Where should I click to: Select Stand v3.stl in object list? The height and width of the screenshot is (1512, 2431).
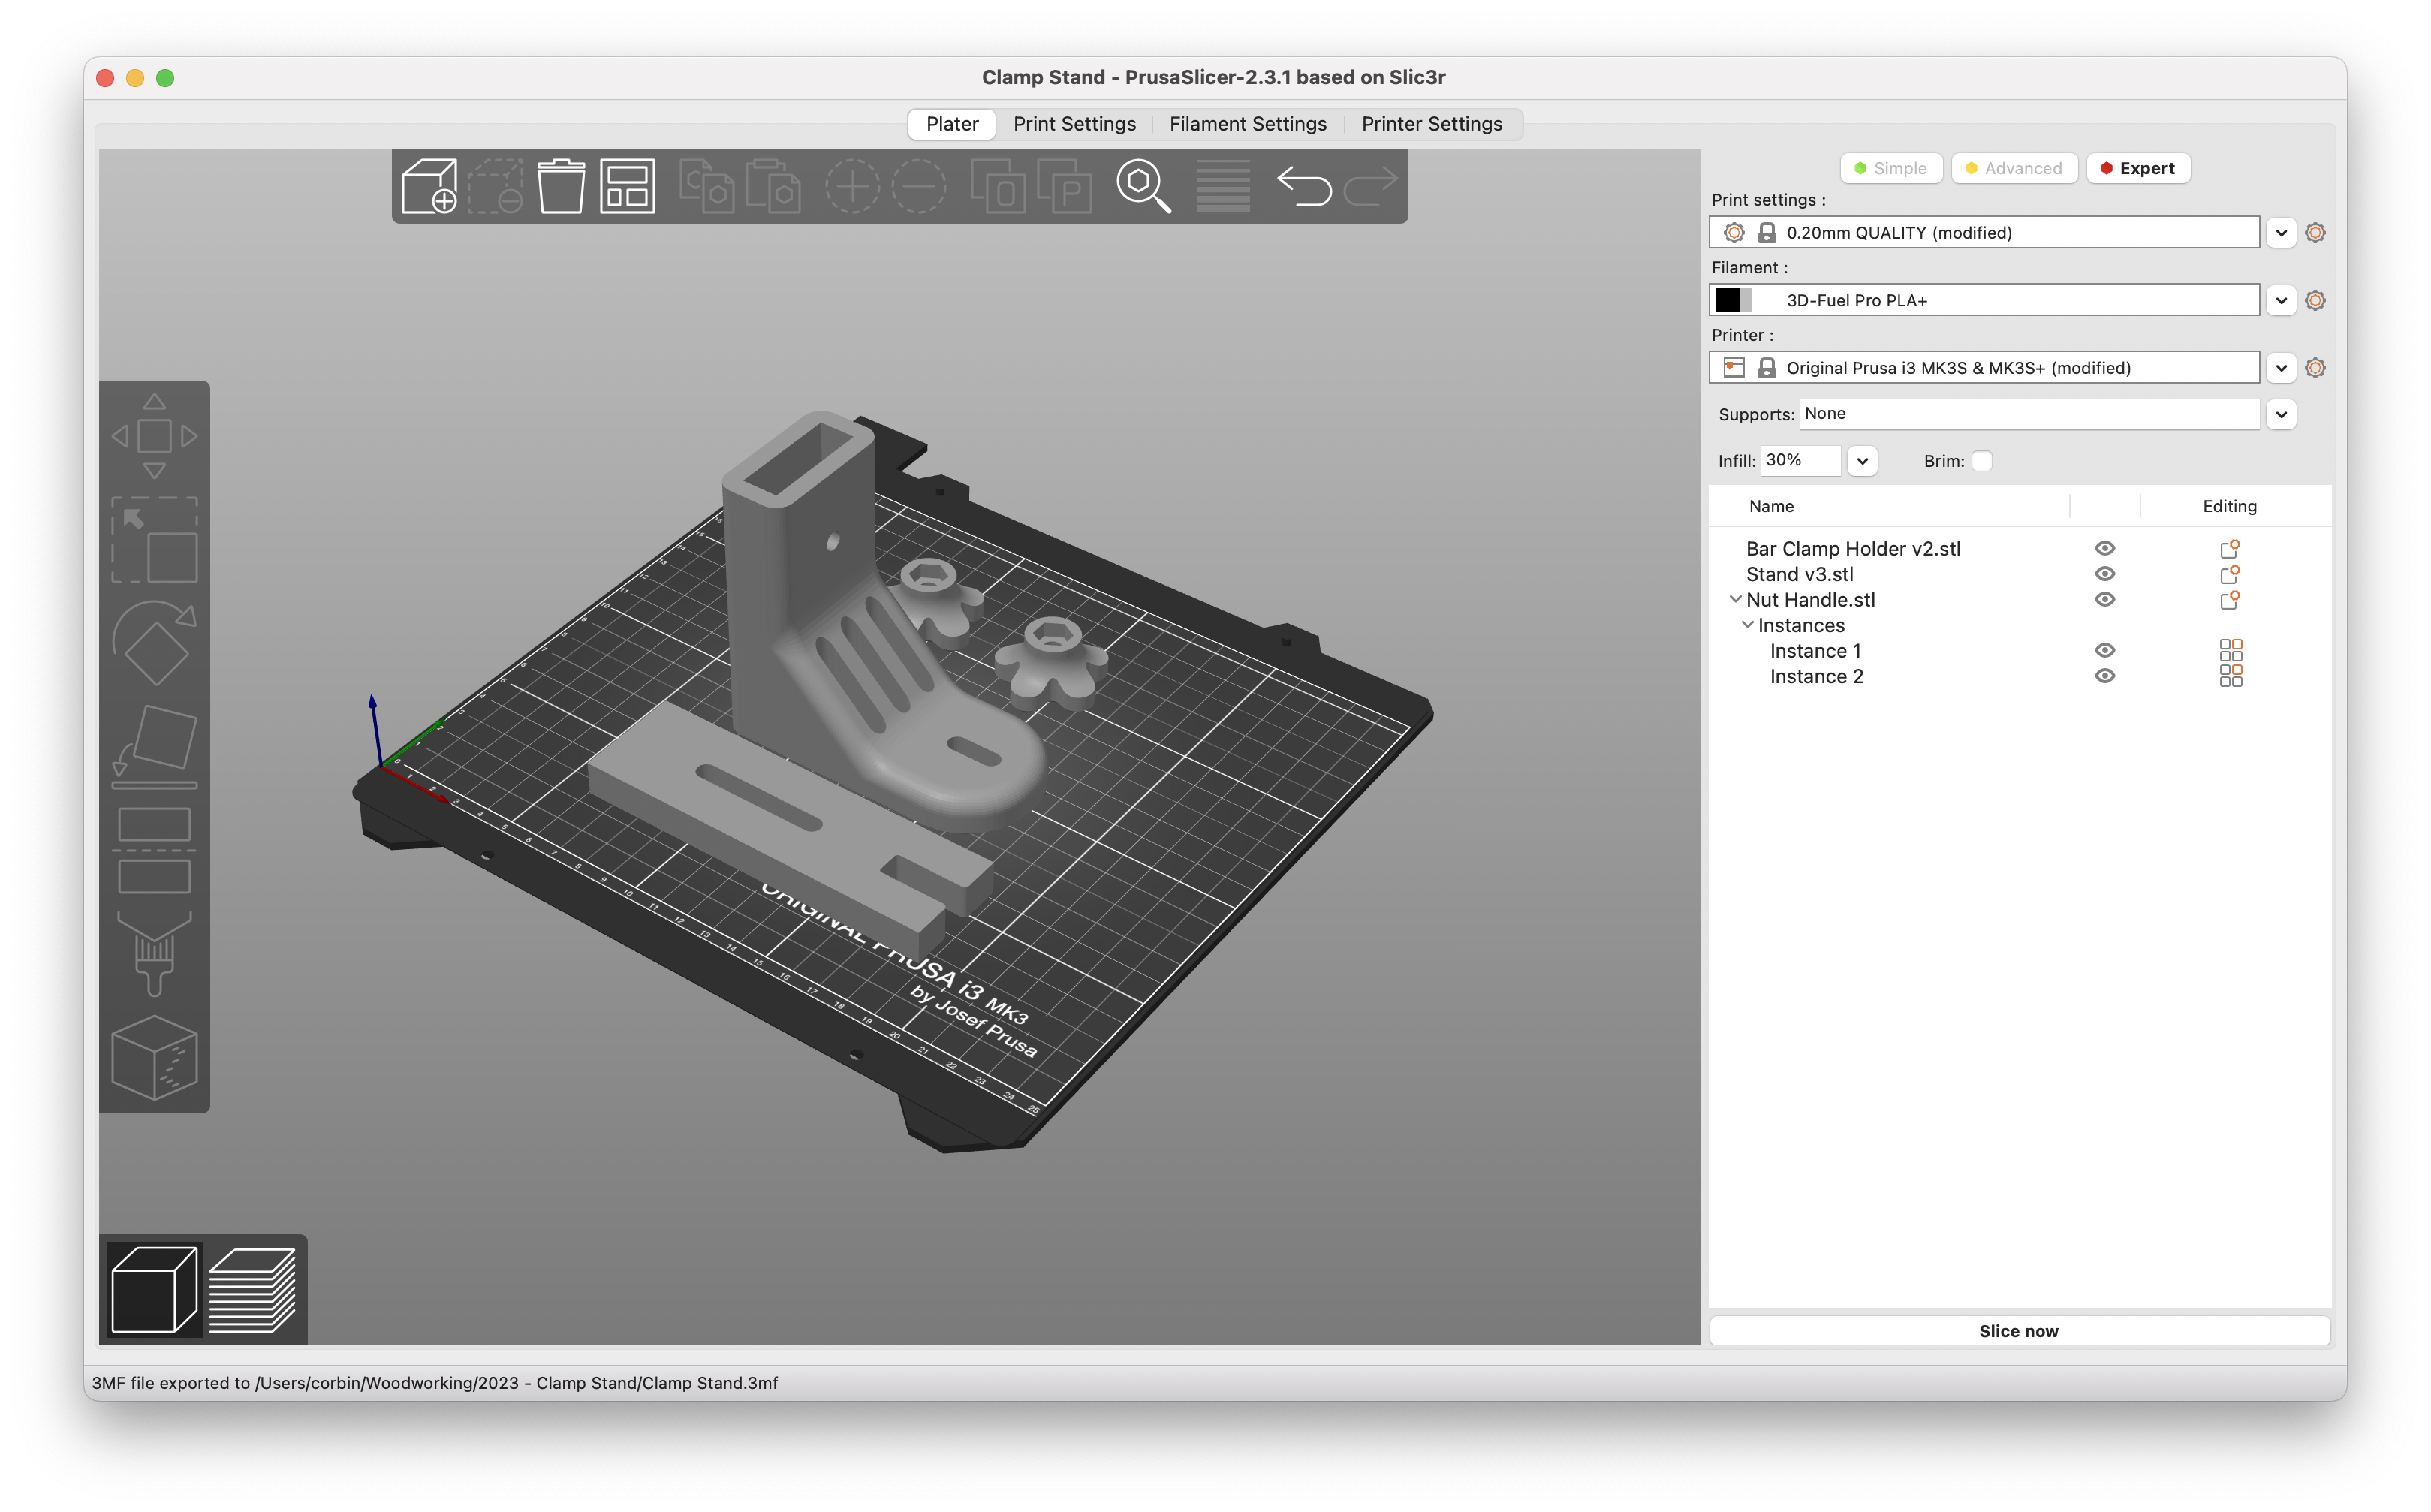(x=1799, y=574)
